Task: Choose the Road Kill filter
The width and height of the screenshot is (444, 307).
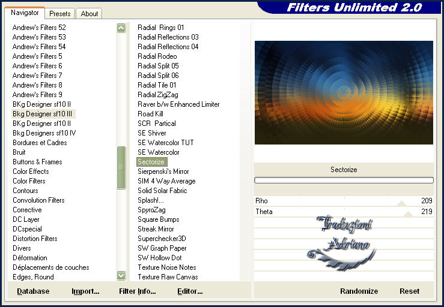Action: (150, 114)
